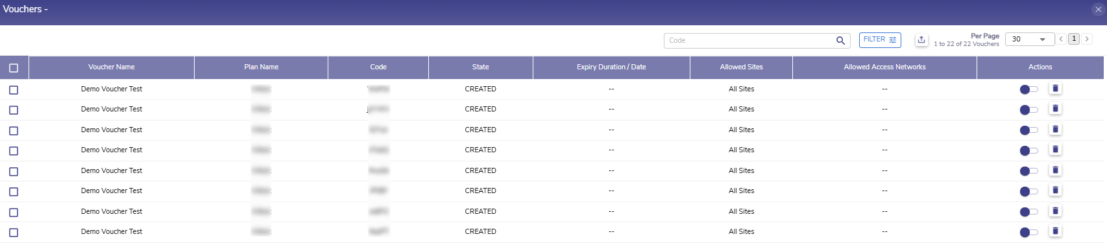
Task: Tick the select-all checkbox in the table header
Action: point(14,68)
